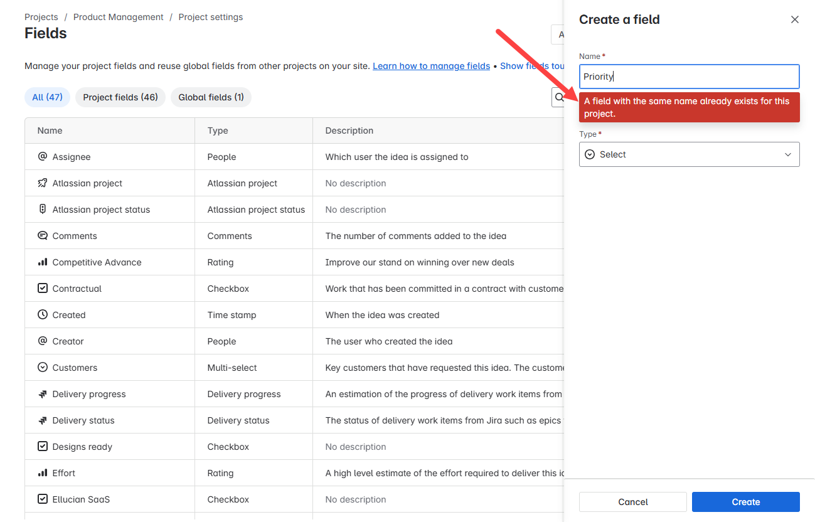Click the blue Create button

click(746, 502)
